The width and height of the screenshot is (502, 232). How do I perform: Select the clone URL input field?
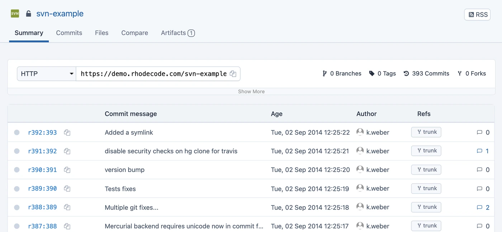coord(153,74)
